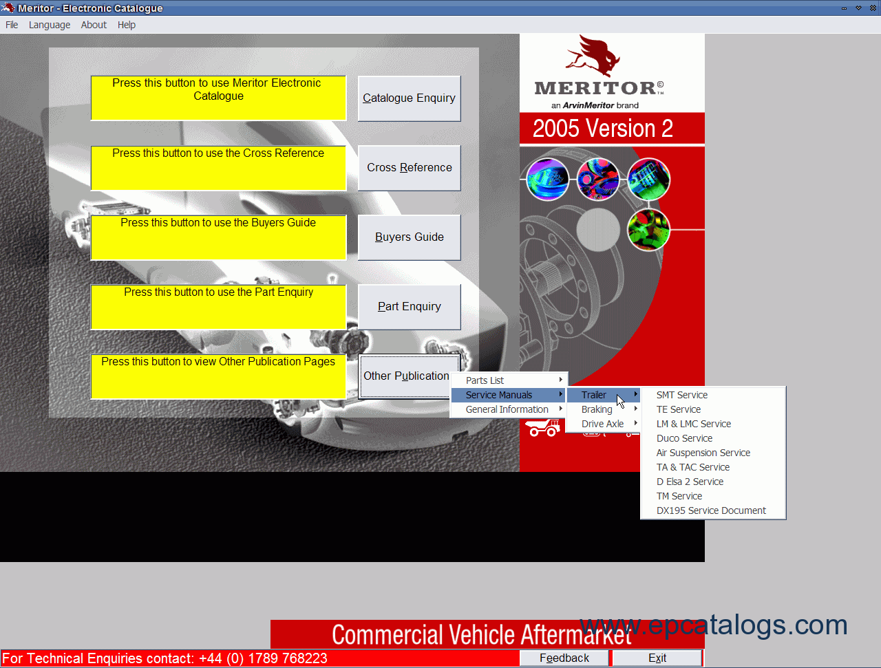Open SMT Service manual
The height and width of the screenshot is (668, 881).
point(713,395)
